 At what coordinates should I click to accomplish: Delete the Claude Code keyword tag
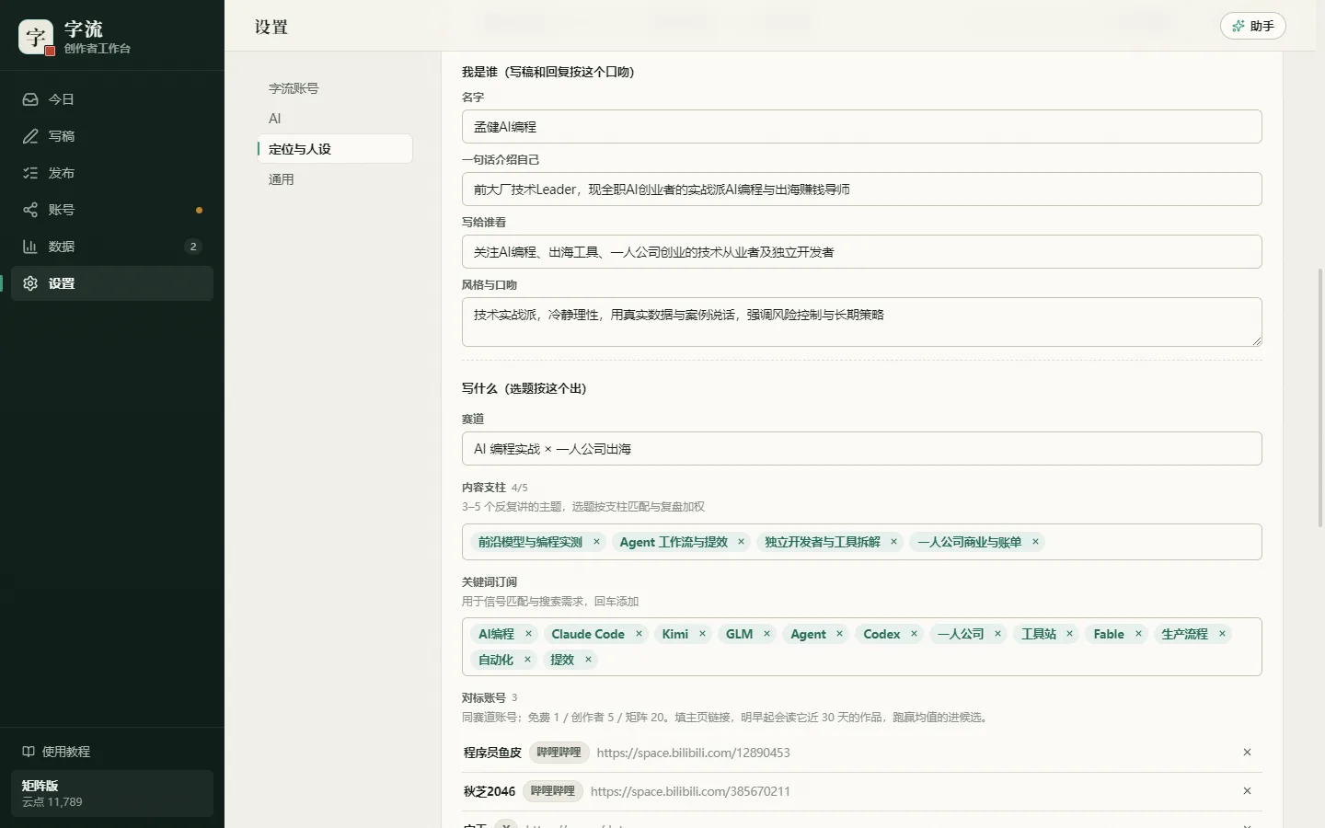point(639,634)
